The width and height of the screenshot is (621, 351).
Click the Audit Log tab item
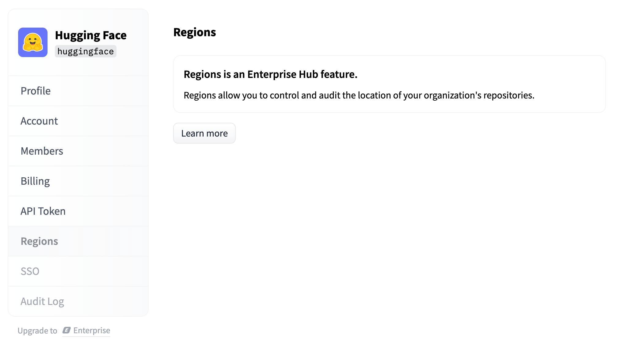[x=42, y=302]
